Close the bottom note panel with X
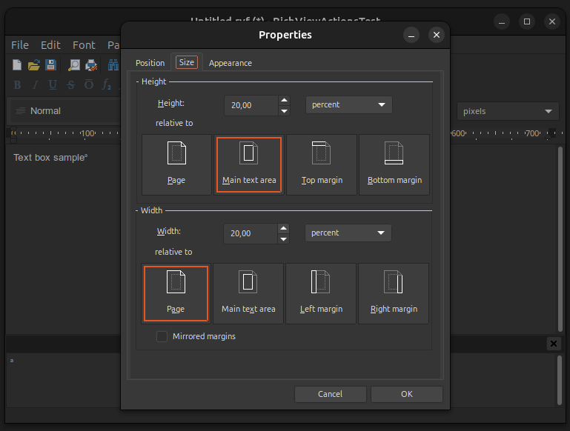 [553, 344]
